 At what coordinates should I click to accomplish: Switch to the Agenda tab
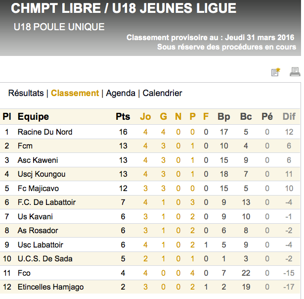coord(121,93)
